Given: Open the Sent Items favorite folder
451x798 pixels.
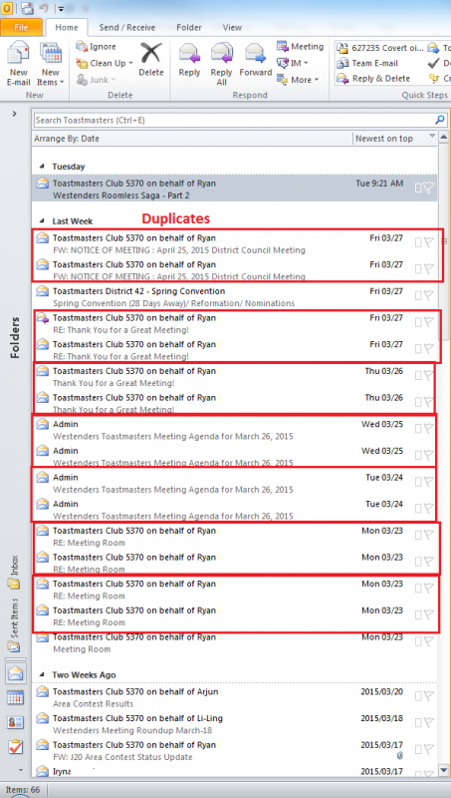Looking at the screenshot, I should [x=13, y=625].
